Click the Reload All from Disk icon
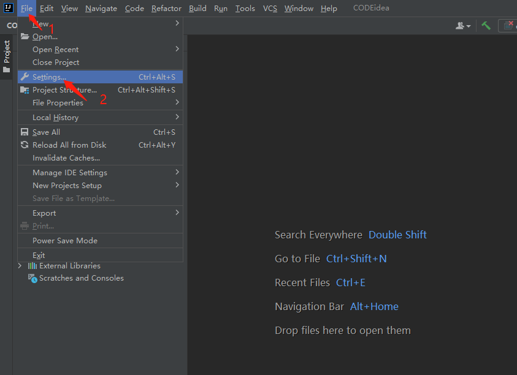 pyautogui.click(x=25, y=145)
